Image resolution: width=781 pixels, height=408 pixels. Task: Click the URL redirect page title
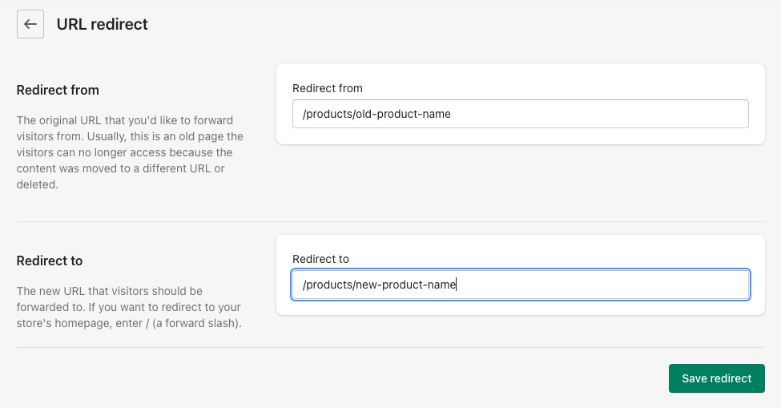click(x=102, y=24)
